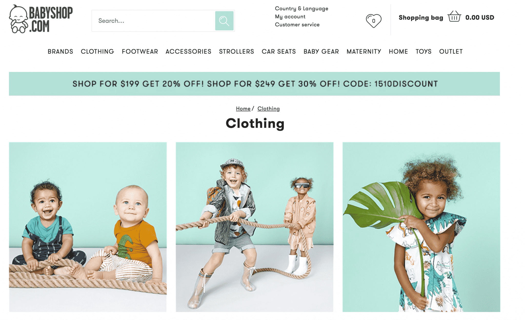Screen dimensions: 525x320
Task: Open My account link
Action: 290,17
